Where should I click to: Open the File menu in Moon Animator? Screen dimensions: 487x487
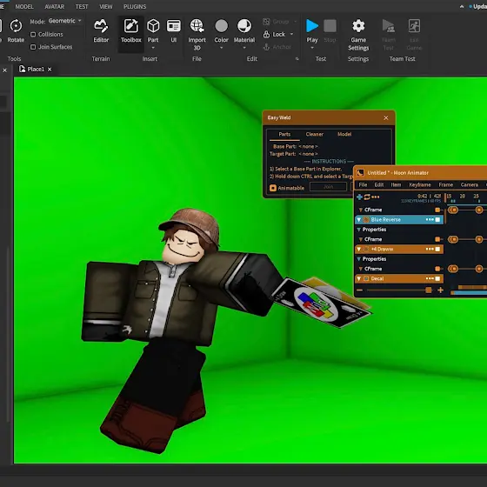coord(363,184)
